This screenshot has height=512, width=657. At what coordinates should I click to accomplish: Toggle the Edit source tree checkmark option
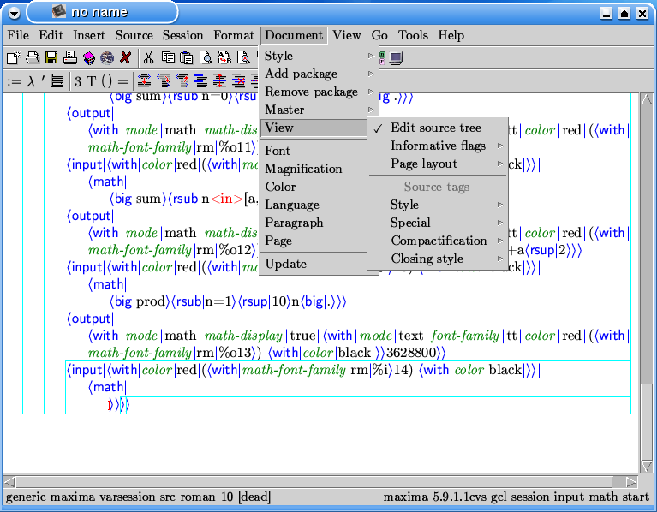click(438, 128)
